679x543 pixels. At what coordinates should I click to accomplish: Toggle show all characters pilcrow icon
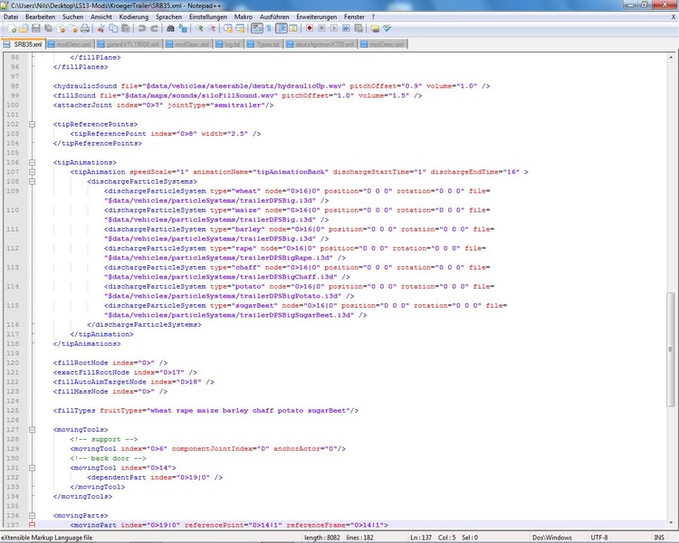coord(269,29)
